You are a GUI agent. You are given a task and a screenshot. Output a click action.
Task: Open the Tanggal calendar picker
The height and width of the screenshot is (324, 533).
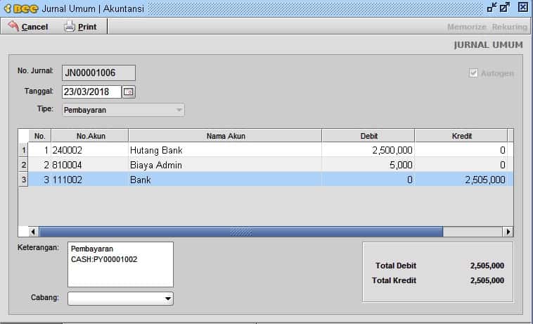[x=128, y=92]
